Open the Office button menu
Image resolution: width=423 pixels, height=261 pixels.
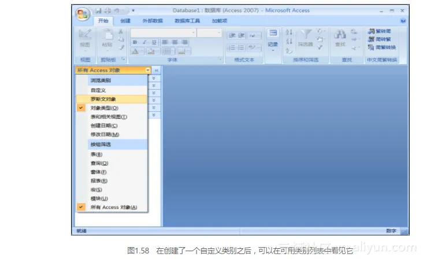(83, 14)
